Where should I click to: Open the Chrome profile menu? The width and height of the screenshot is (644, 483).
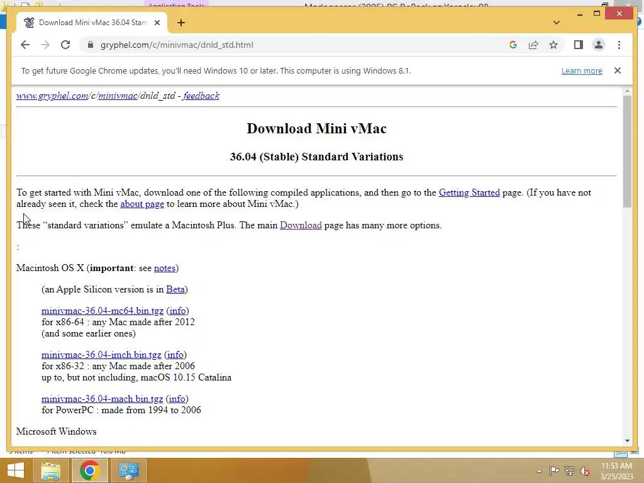pos(599,45)
